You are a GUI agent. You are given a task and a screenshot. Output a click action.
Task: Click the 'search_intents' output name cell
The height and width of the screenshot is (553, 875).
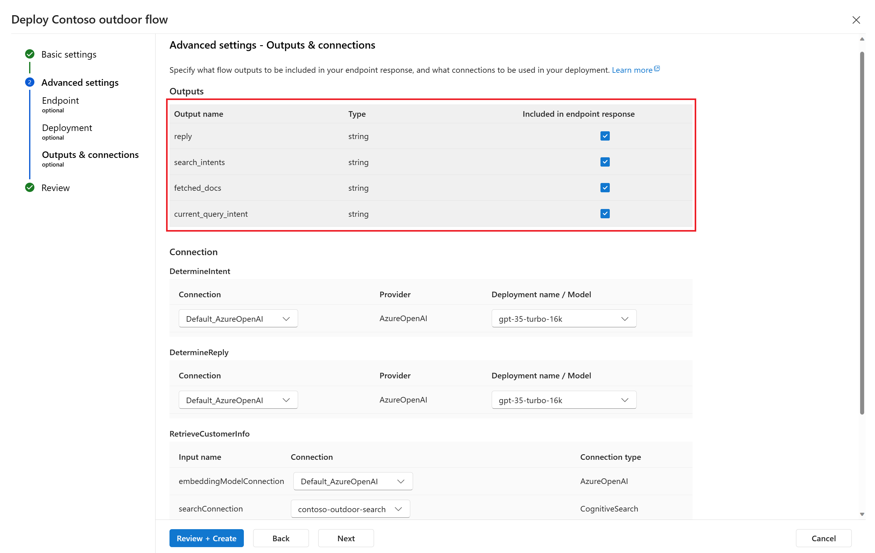199,162
